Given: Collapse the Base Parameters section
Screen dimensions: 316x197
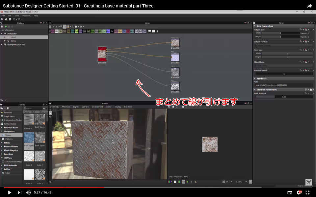Looking at the screenshot, I should point(254,26).
